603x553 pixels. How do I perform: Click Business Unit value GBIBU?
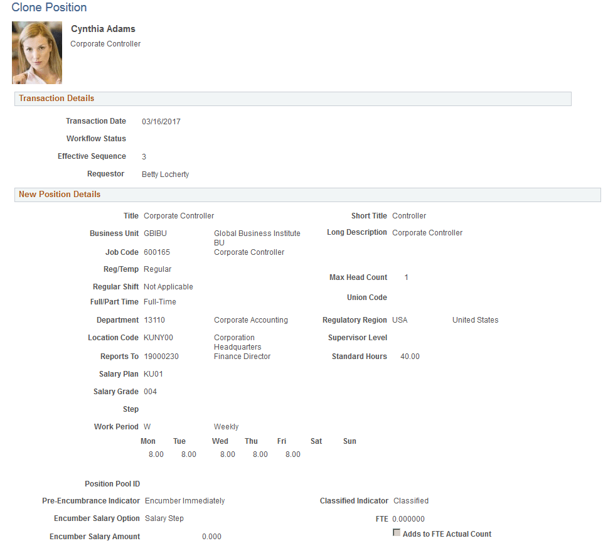154,233
